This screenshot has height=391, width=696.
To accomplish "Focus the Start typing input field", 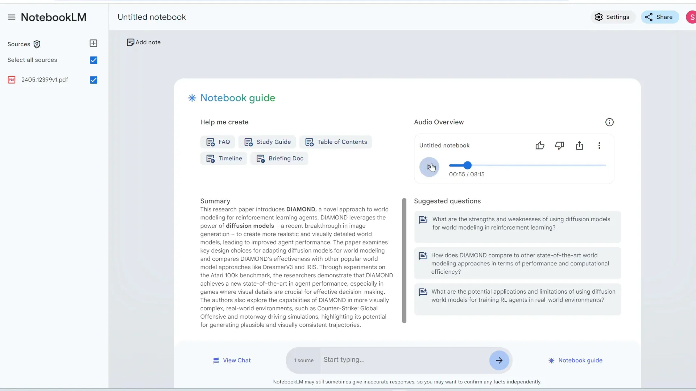I will [404, 360].
